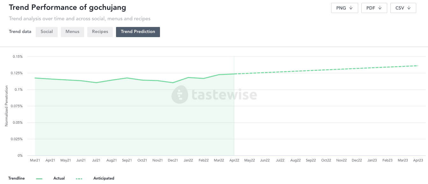The height and width of the screenshot is (184, 428).
Task: Select the Recipes trend data tab
Action: pyautogui.click(x=100, y=32)
